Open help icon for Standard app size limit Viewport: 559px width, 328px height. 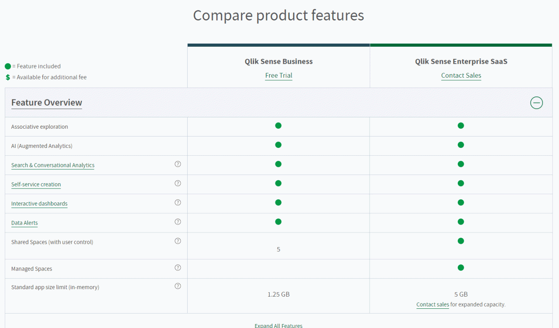tap(178, 286)
